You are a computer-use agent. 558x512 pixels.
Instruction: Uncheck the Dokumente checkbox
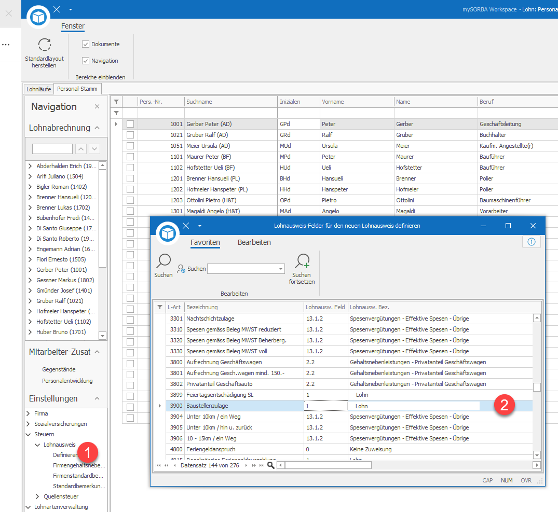click(x=86, y=44)
